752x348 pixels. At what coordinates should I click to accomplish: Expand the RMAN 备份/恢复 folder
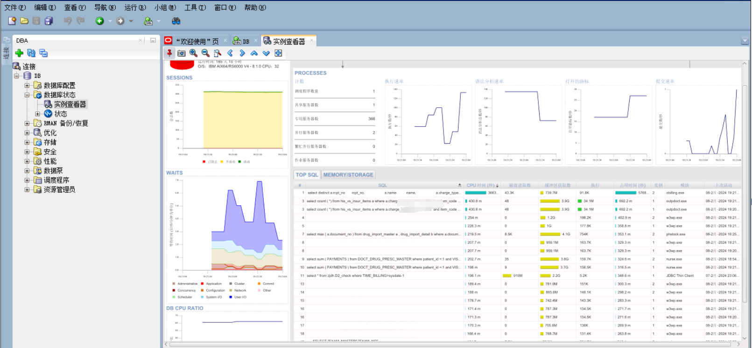tap(27, 123)
